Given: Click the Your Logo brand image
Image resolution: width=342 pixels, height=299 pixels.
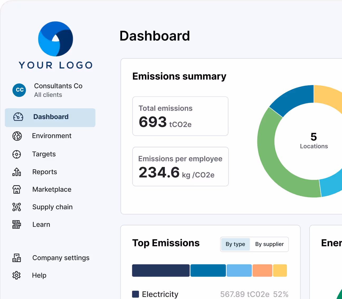Looking at the screenshot, I should pos(56,45).
